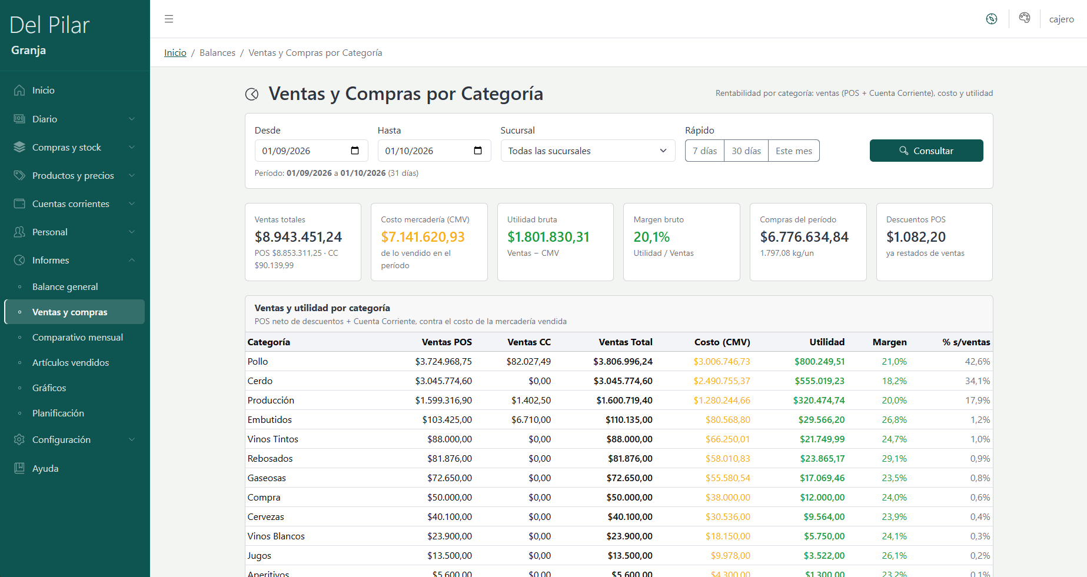Click the Cuentas corrientes wallet icon
Screen dimensions: 1087x577
[x=19, y=204]
